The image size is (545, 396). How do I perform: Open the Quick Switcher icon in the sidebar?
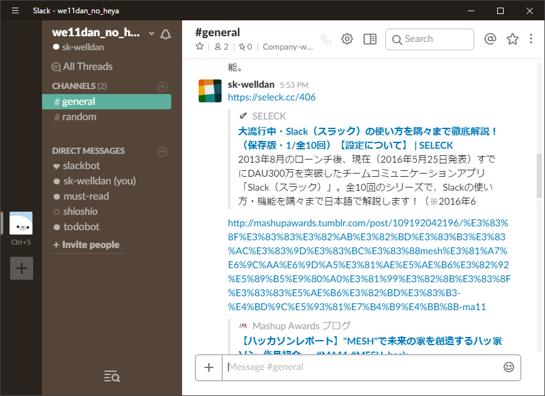112,376
